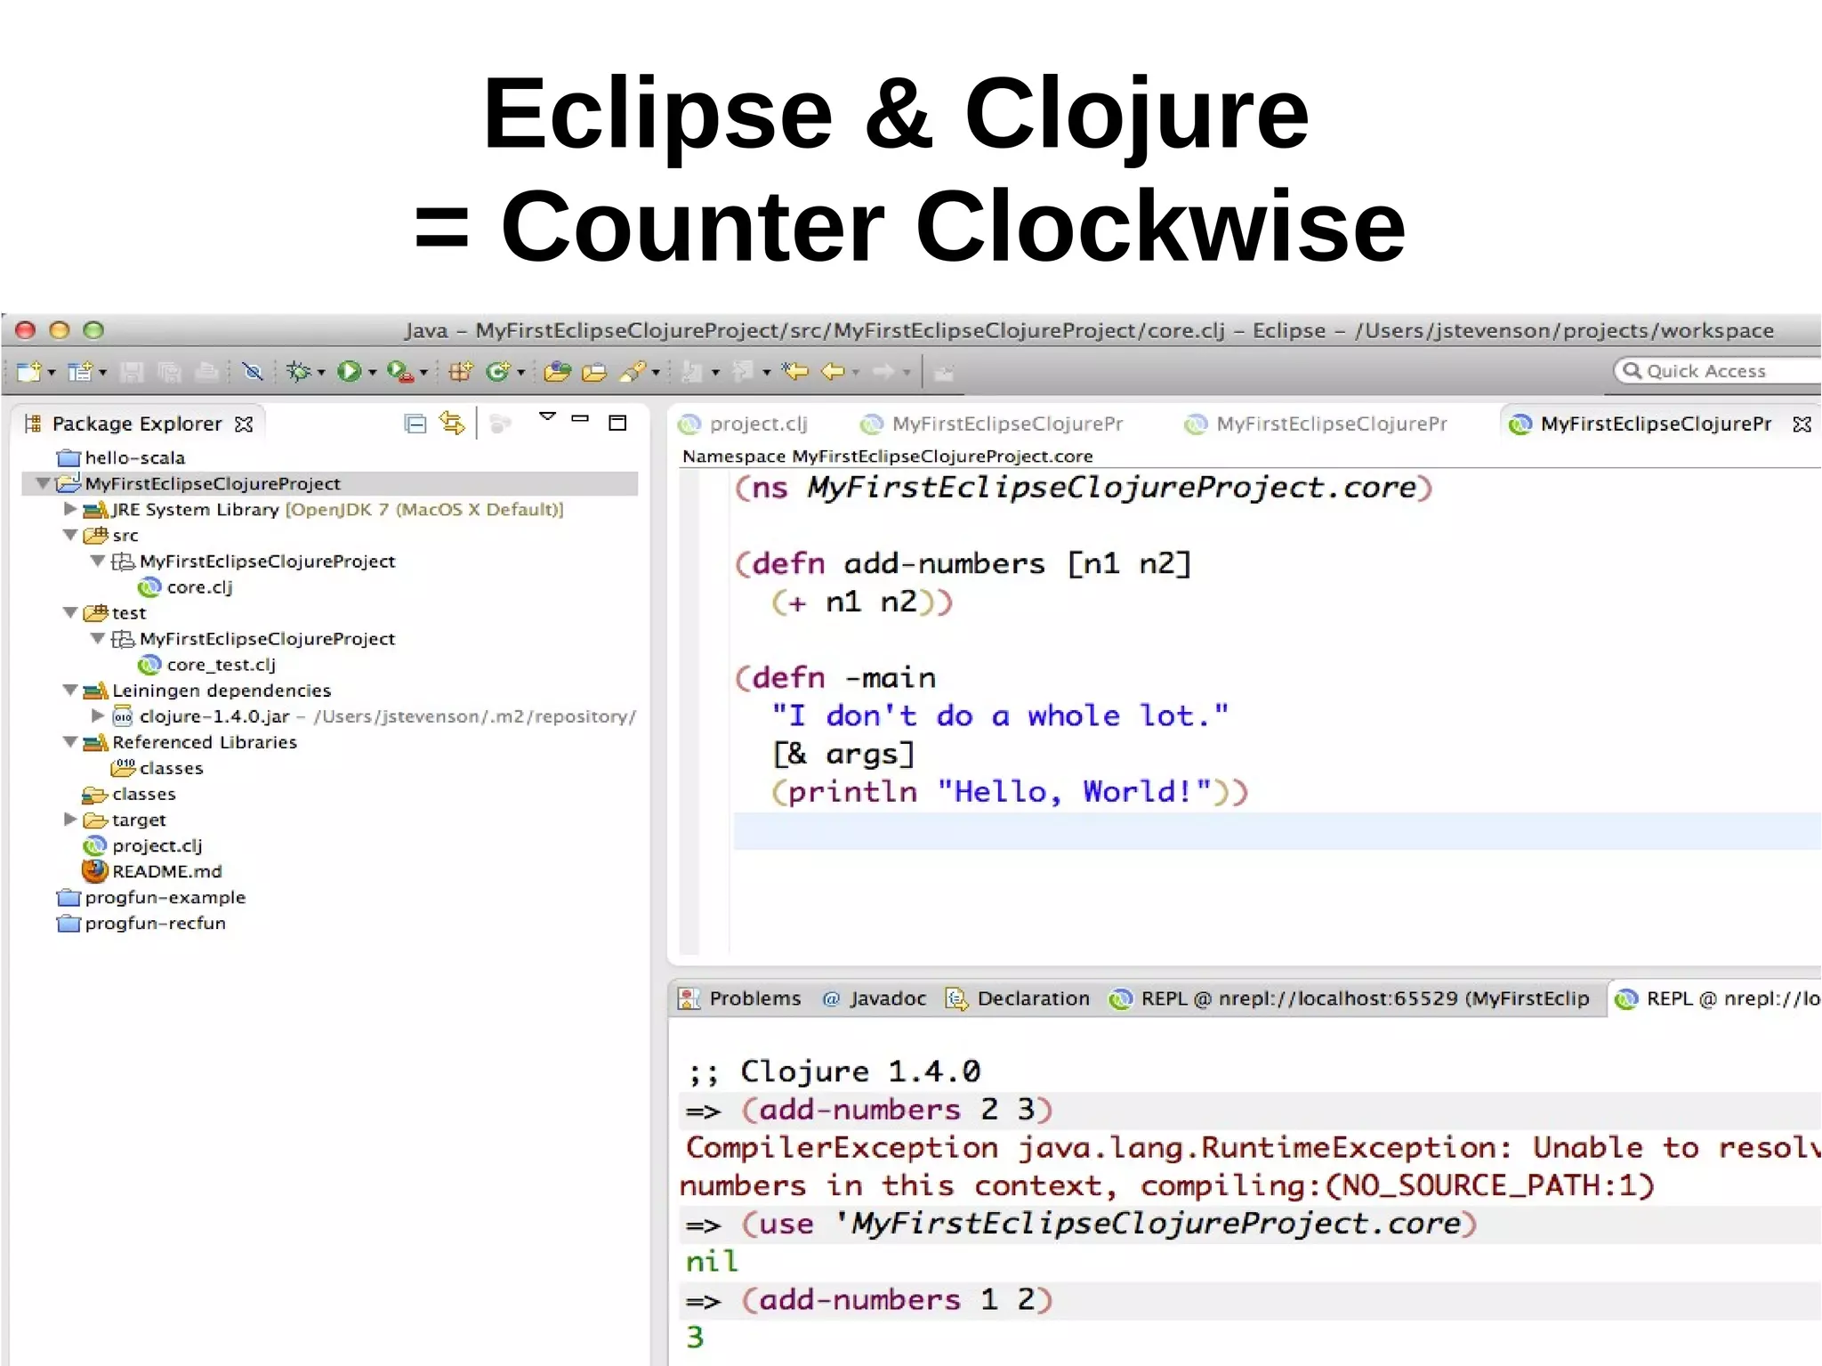Maximize the Package Explorer panel

tap(617, 423)
